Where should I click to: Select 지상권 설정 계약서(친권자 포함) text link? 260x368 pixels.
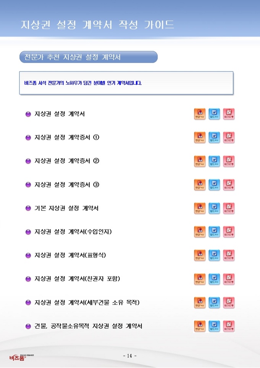[x=77, y=279]
